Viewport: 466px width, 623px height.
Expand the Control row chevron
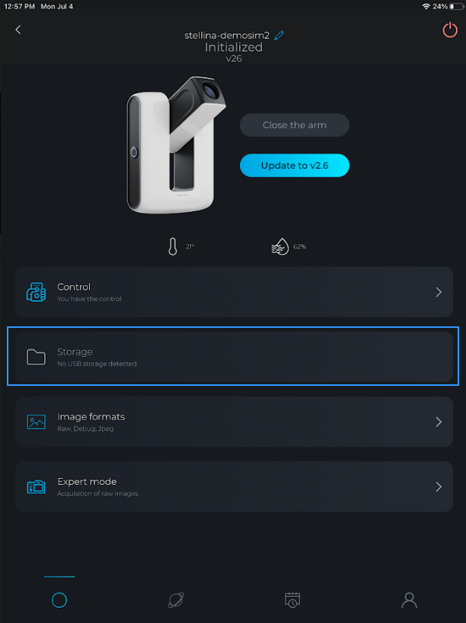coord(439,292)
